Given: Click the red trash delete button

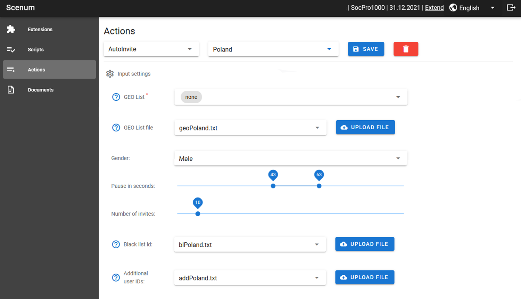Looking at the screenshot, I should pos(406,49).
